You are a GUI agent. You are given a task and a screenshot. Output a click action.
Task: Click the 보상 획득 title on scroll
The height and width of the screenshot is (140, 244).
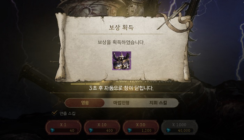coord(121,27)
